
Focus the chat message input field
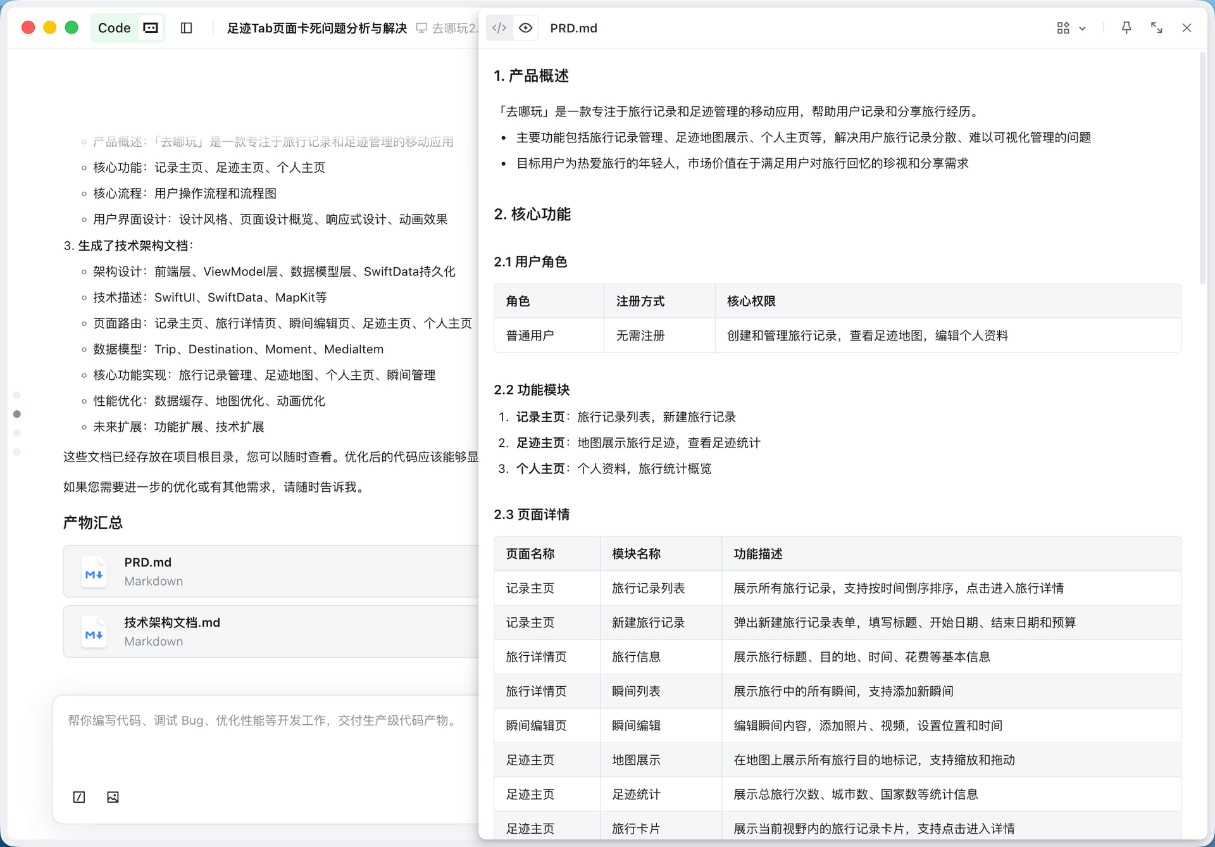(266, 734)
